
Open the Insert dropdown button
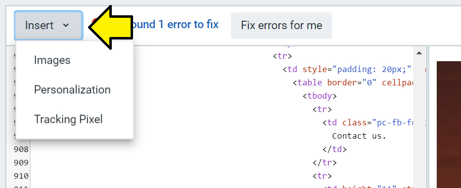48,26
